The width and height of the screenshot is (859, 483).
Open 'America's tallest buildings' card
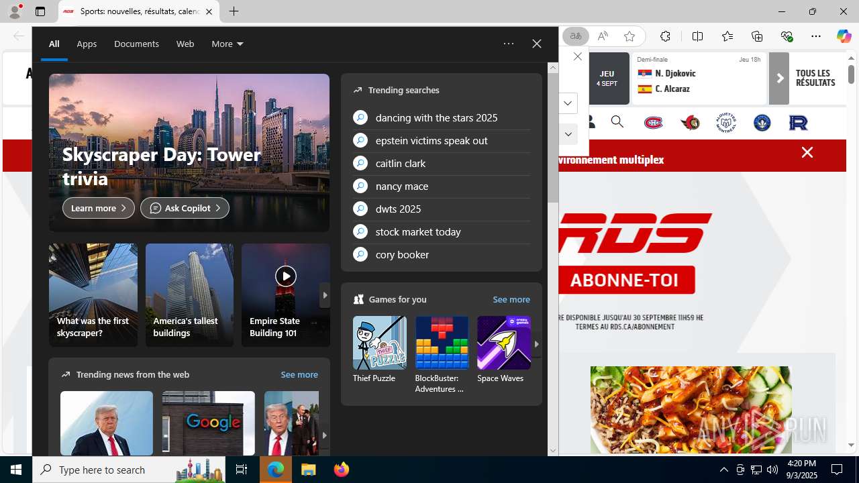pyautogui.click(x=189, y=295)
